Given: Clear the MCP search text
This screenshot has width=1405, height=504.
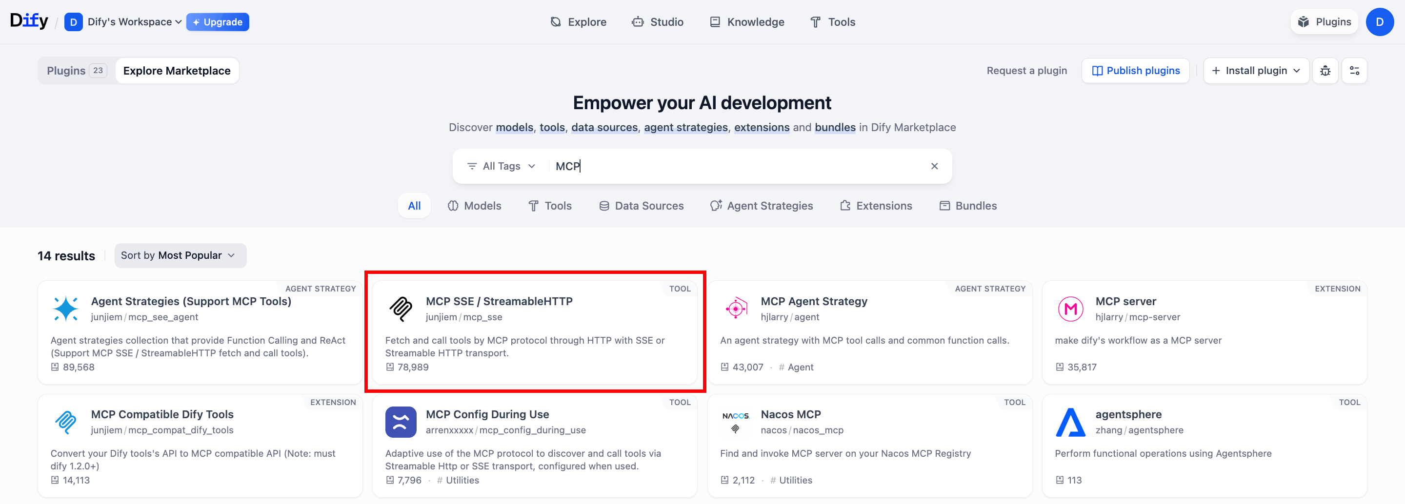Looking at the screenshot, I should point(934,166).
